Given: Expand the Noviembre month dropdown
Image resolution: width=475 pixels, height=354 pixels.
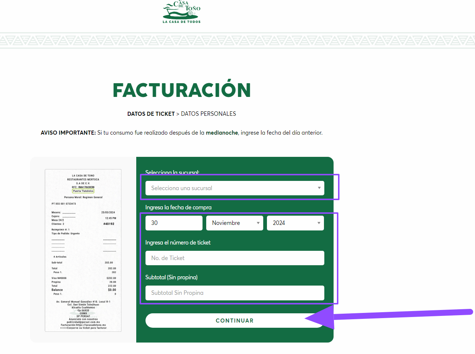Looking at the screenshot, I should [234, 223].
